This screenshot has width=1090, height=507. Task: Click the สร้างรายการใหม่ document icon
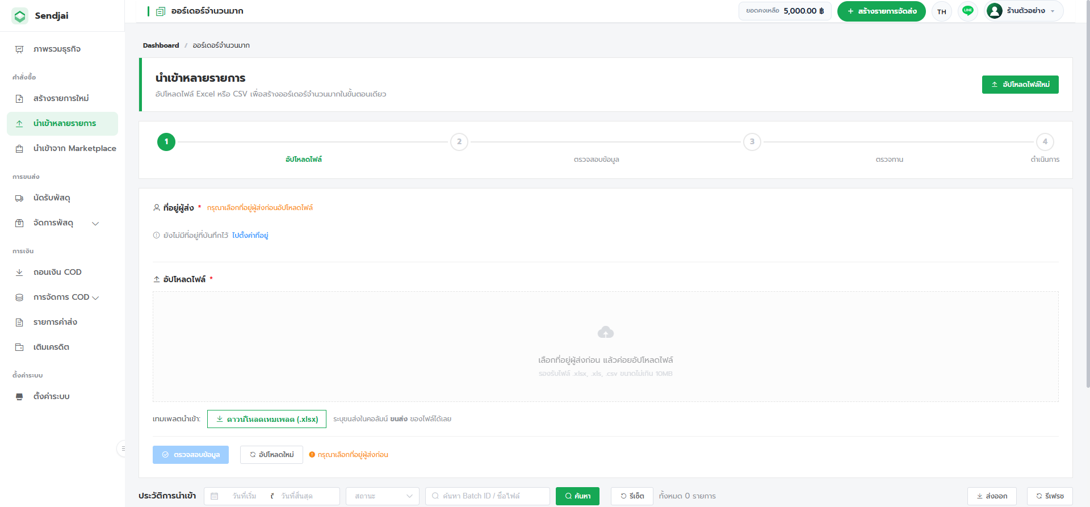(x=19, y=99)
